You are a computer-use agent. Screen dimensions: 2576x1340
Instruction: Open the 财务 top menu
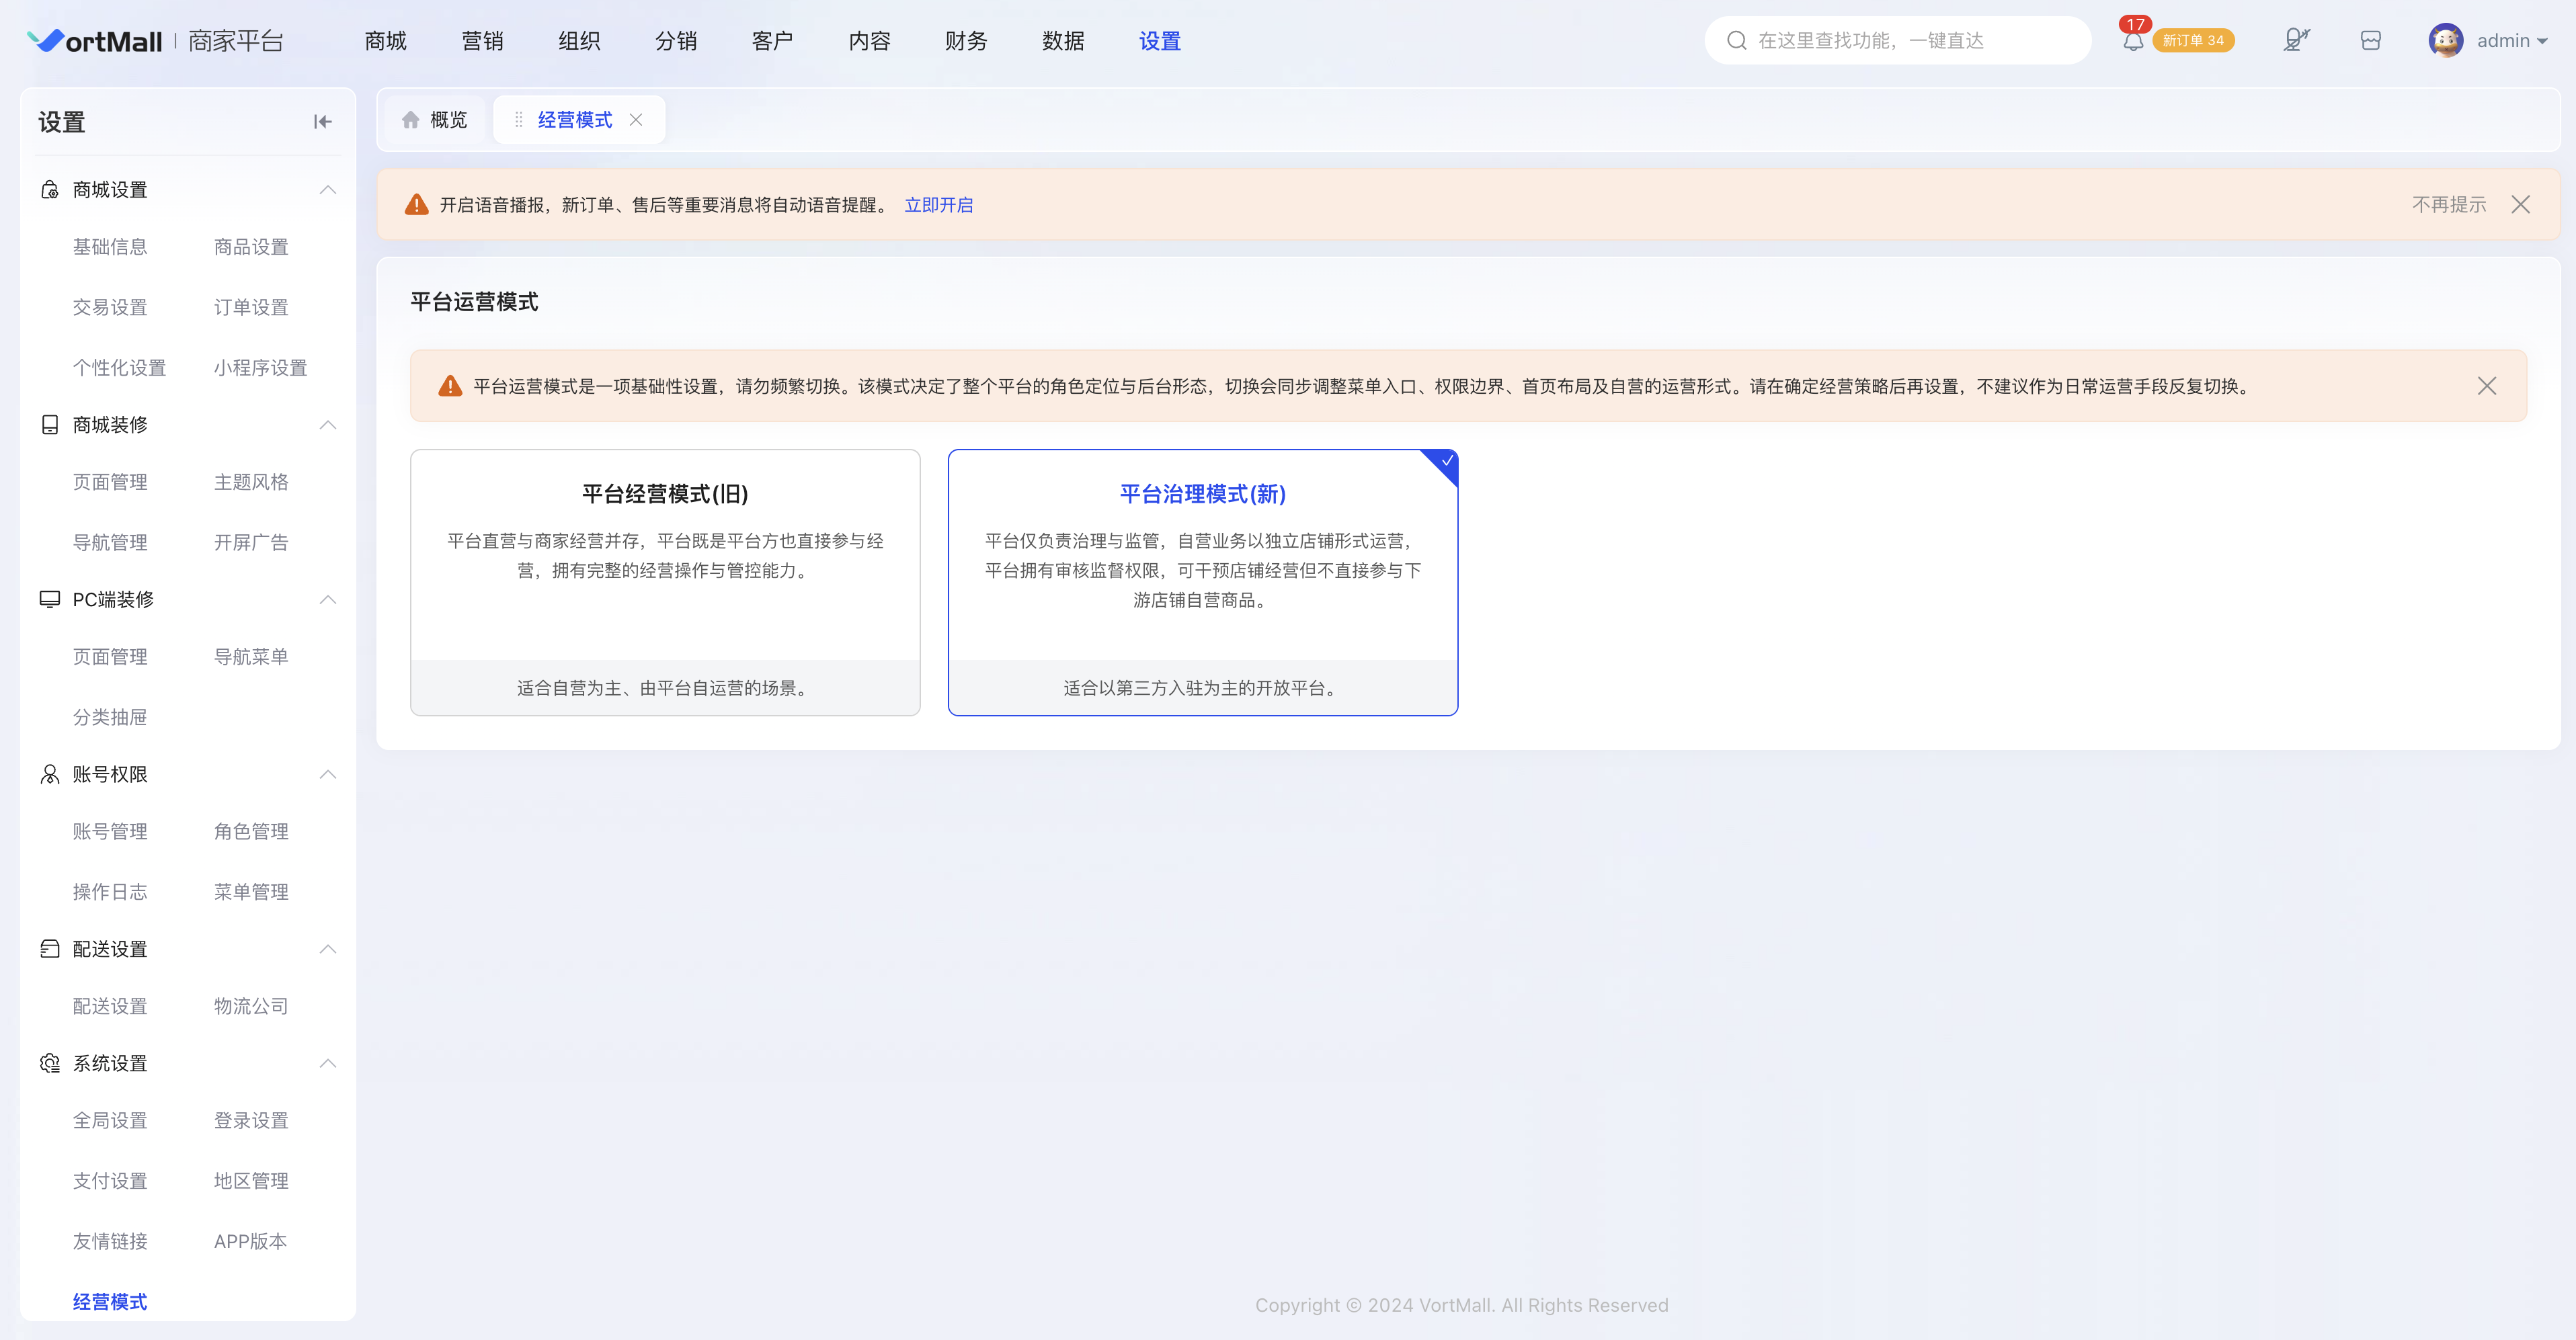point(966,41)
